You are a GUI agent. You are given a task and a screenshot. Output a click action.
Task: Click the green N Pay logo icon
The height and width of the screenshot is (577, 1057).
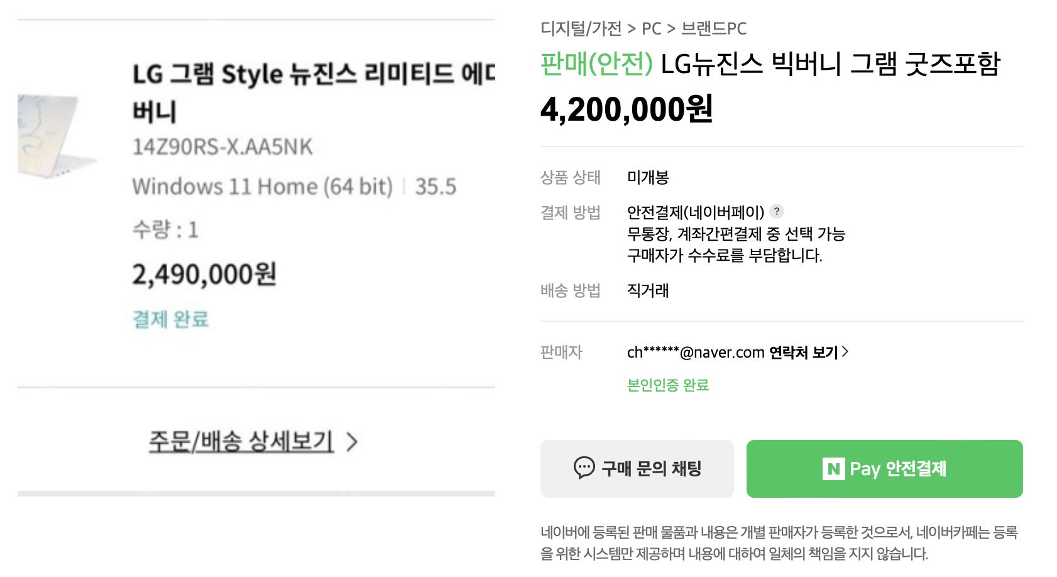(x=833, y=469)
